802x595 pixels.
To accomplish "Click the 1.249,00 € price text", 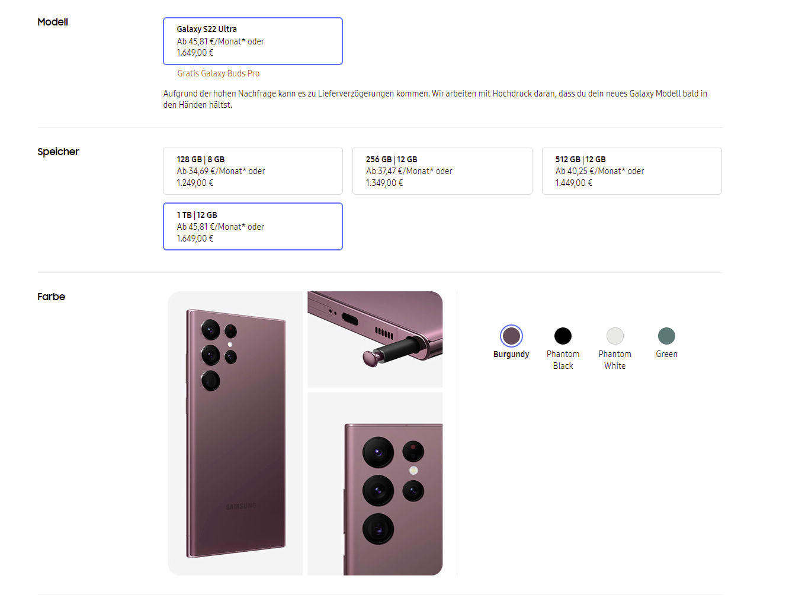I will [195, 183].
